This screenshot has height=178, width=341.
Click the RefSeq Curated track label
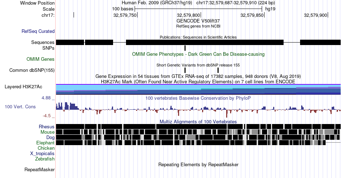(38, 31)
